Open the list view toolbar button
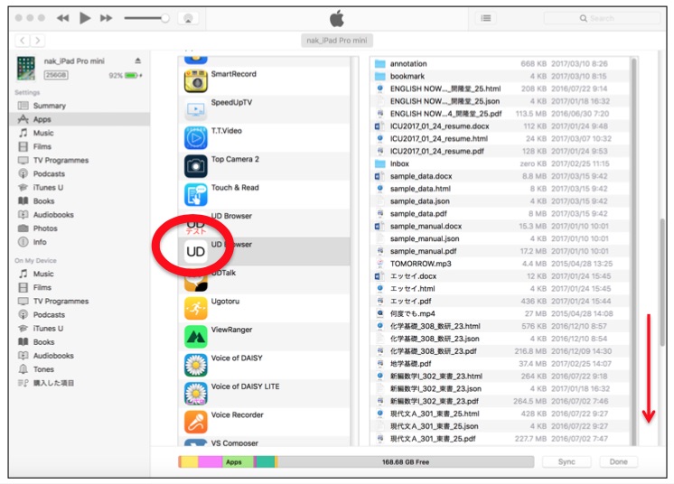 (486, 18)
